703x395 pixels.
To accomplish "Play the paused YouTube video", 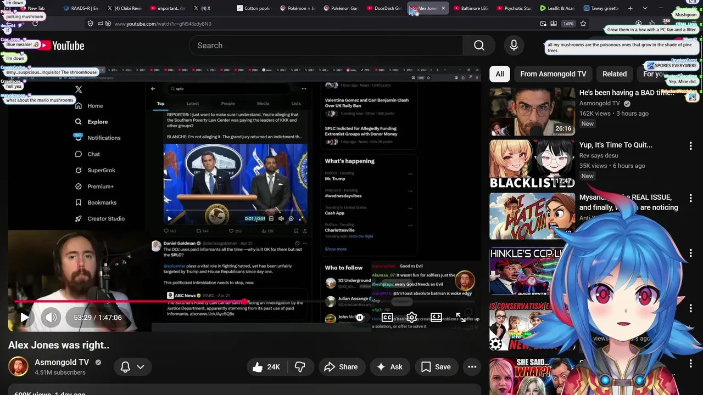I will [24, 317].
